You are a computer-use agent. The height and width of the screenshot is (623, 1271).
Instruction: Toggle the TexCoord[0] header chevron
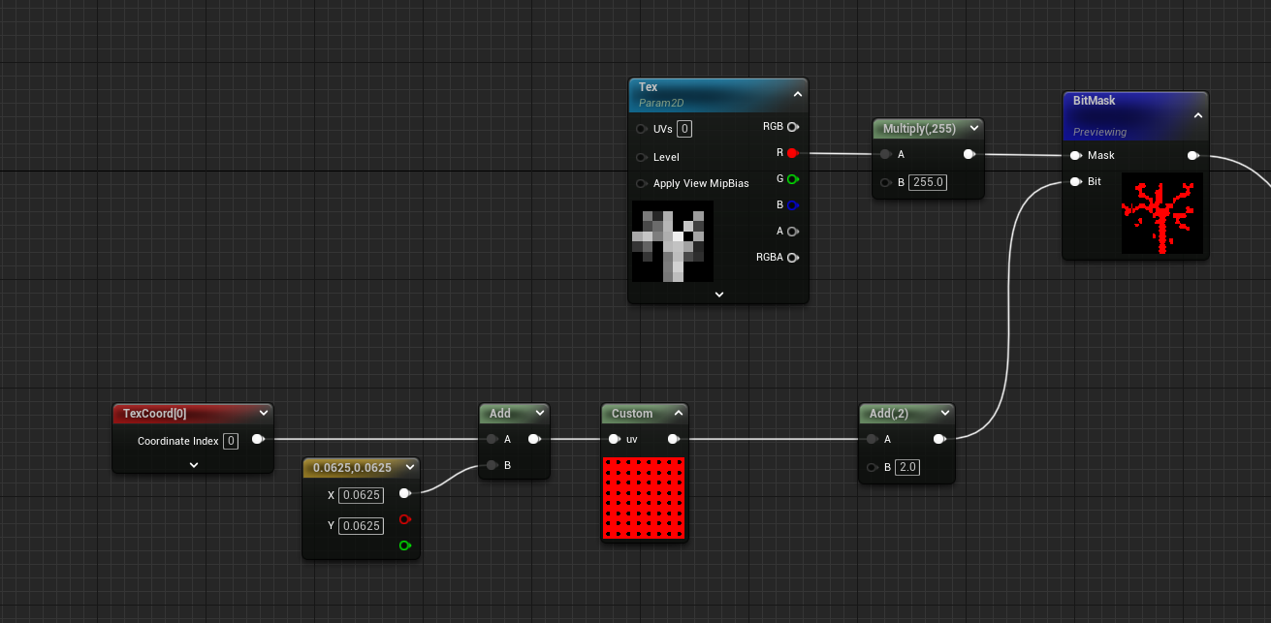click(x=263, y=413)
